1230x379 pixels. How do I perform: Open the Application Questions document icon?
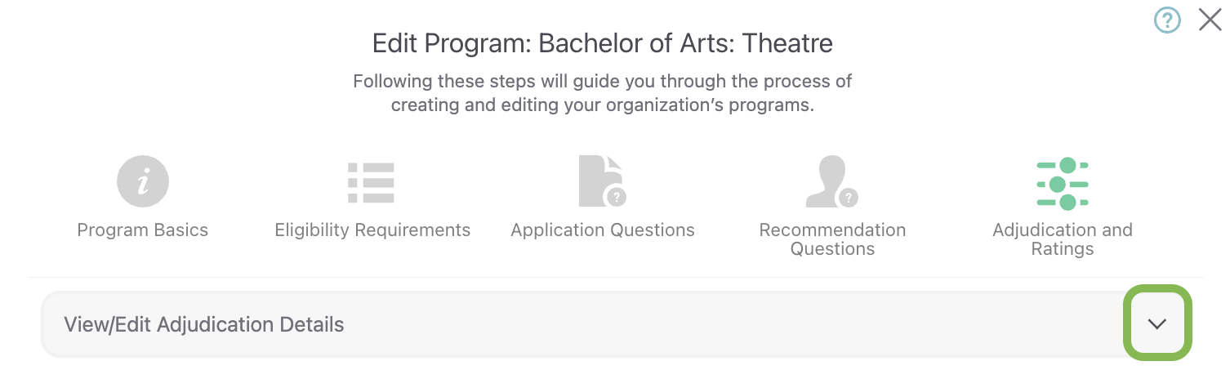pos(600,181)
